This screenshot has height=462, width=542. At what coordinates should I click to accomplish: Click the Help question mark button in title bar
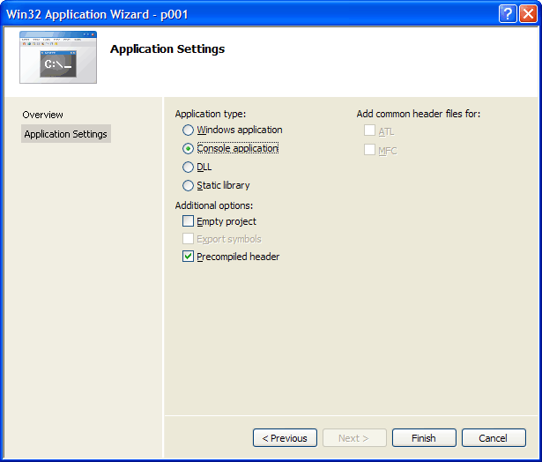click(507, 13)
